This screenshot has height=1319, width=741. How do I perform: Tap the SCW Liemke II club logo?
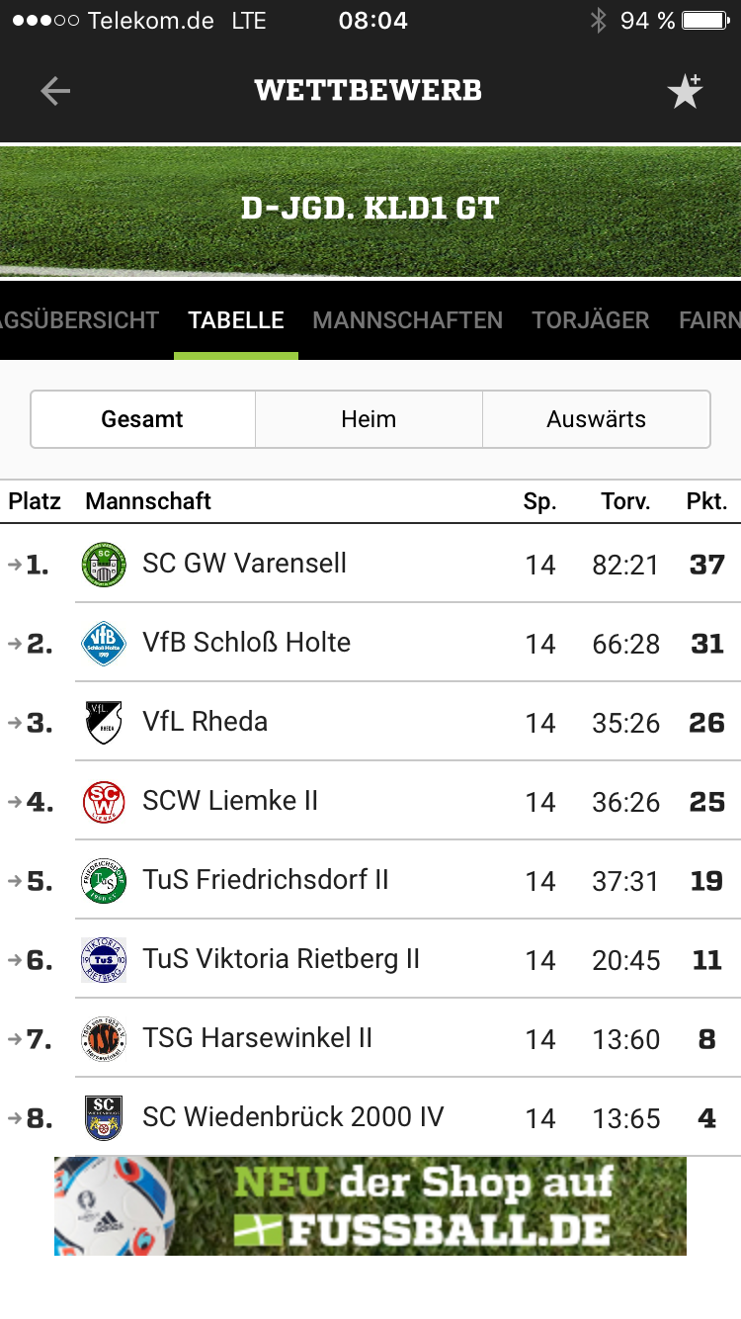[104, 802]
